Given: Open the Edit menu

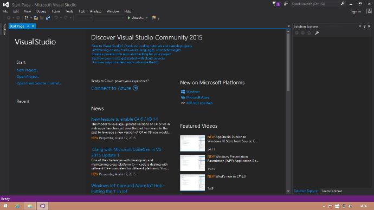Looking at the screenshot, I should click(16, 11).
